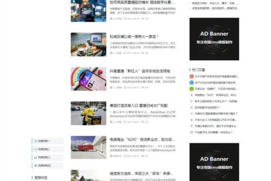Click category tag icon under 美团 article
Image resolution: width=271 pixels, height=181 pixels.
pyautogui.click(x=111, y=122)
